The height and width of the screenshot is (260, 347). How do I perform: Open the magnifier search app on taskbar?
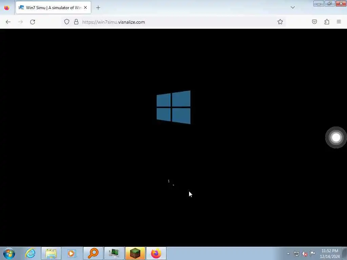point(93,253)
